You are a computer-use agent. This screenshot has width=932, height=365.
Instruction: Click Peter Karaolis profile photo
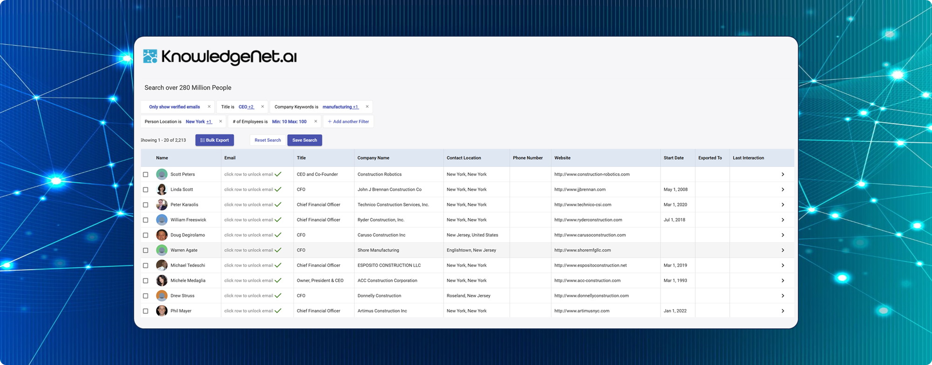[162, 205]
